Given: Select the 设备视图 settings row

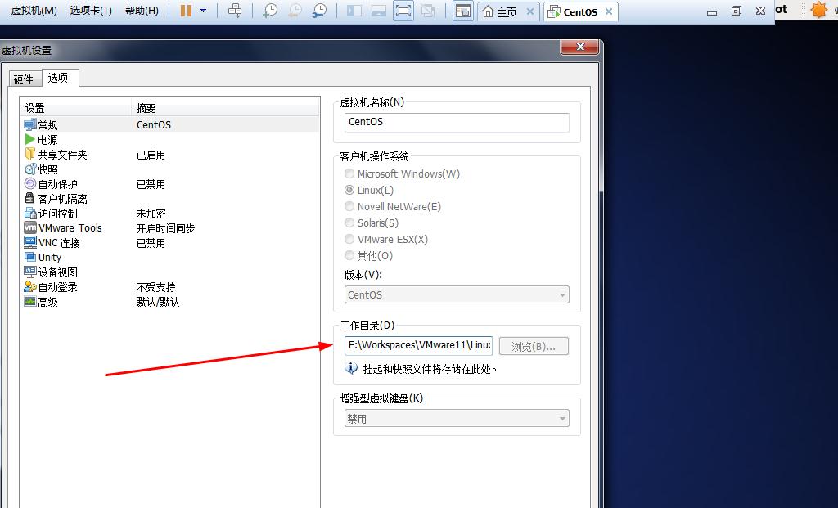Looking at the screenshot, I should [x=170, y=272].
